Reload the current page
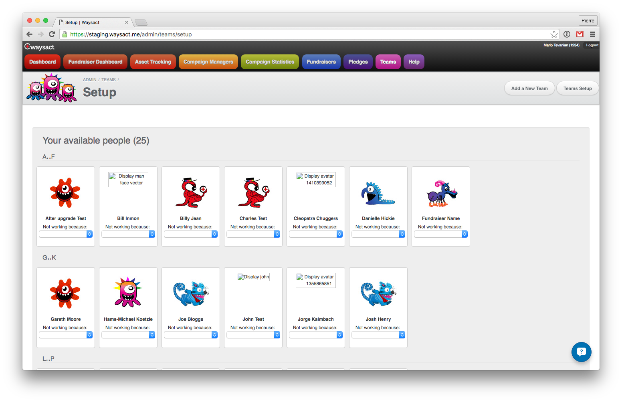 [x=52, y=34]
